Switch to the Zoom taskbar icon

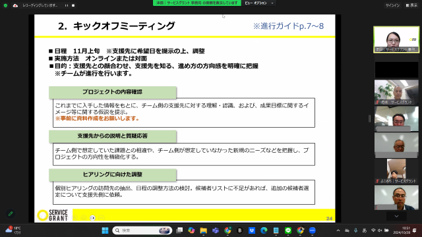(x=313, y=230)
